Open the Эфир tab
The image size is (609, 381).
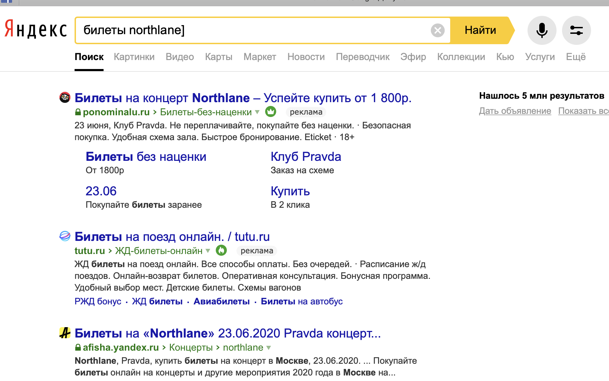click(413, 57)
